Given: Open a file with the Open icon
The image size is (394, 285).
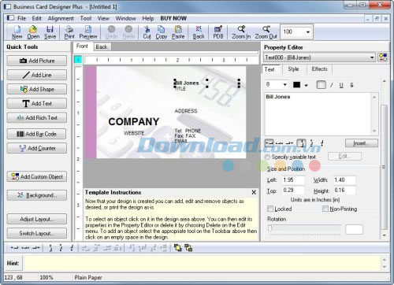Looking at the screenshot, I should coord(33,32).
